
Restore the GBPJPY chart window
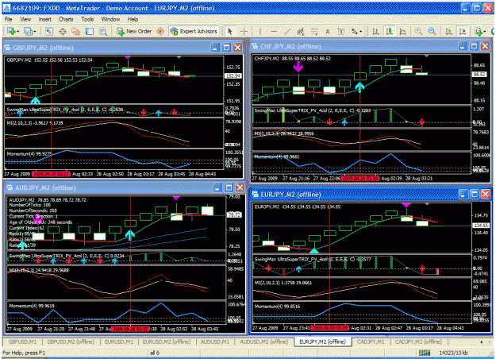point(226,48)
